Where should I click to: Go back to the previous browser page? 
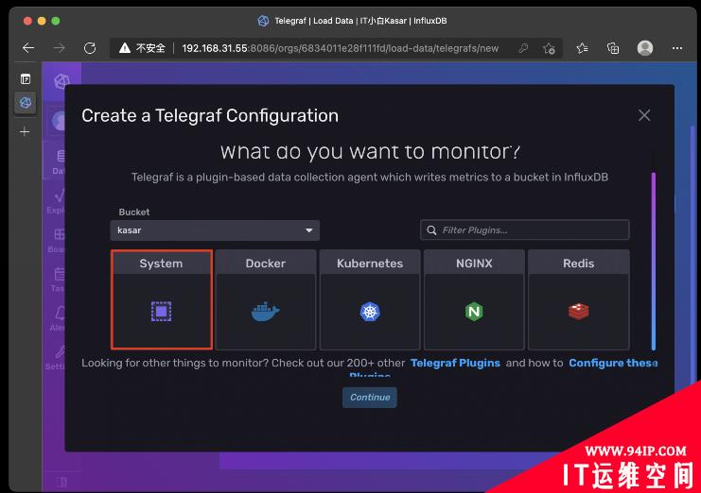(28, 48)
